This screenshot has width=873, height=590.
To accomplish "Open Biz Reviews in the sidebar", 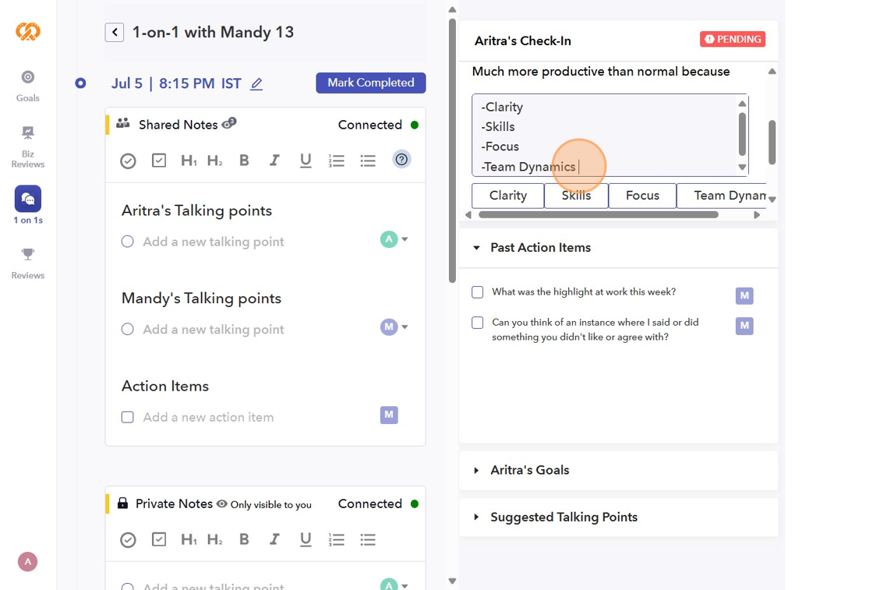I will tap(28, 147).
